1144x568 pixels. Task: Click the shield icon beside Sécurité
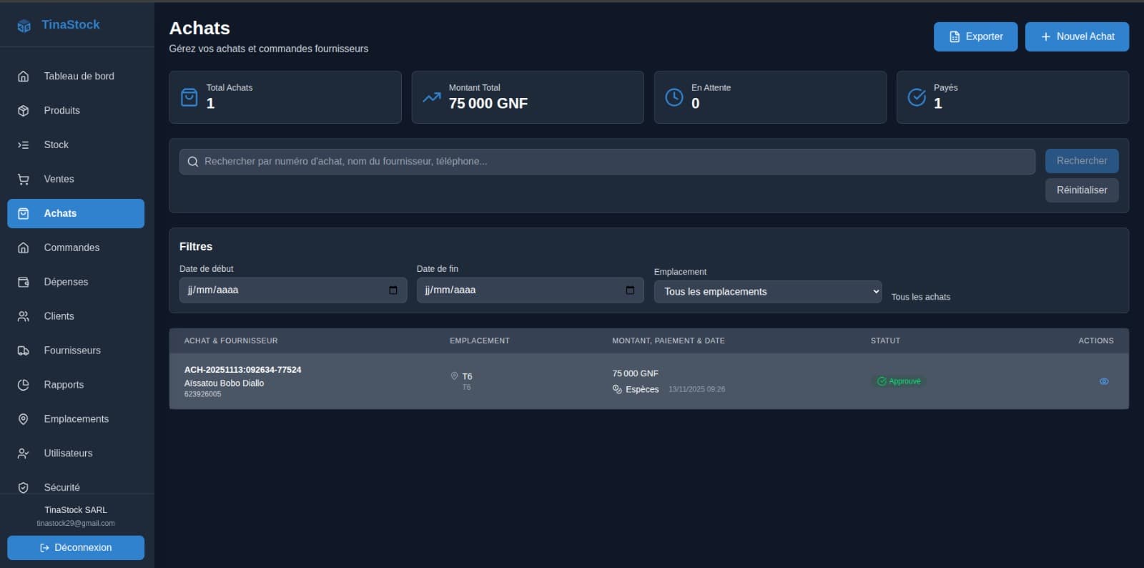click(x=24, y=487)
